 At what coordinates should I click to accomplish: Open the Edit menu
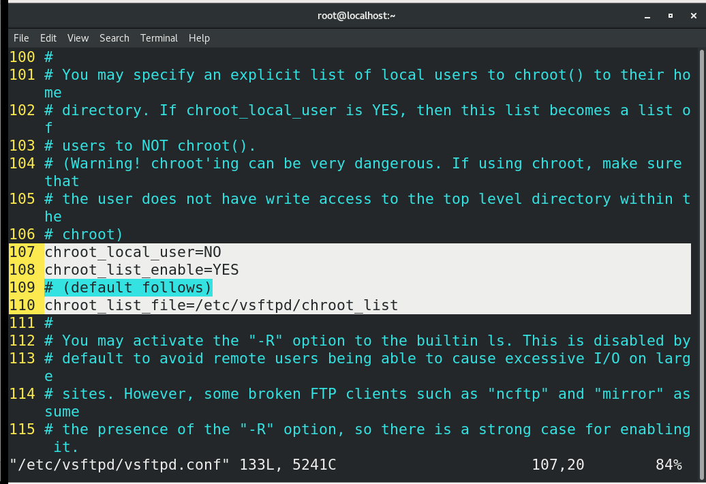48,38
